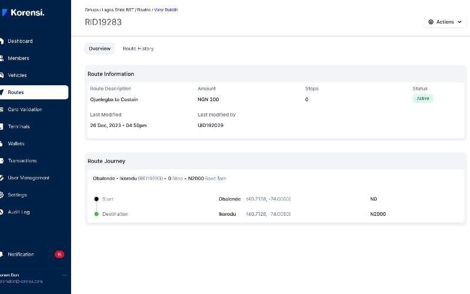This screenshot has height=294, width=470.
Task: Select the highlighted Routes menu item
Action: [x=34, y=92]
